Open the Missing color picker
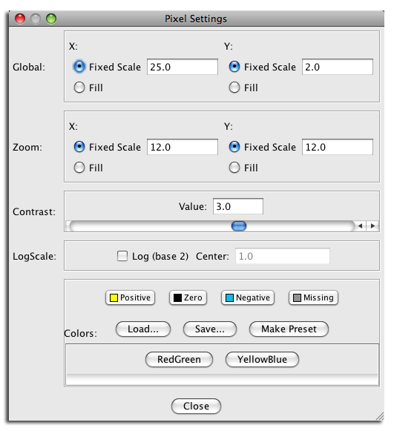The image size is (394, 431). [313, 297]
